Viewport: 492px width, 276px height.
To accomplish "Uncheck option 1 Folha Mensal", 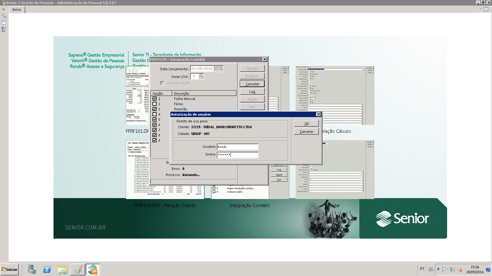I will pyautogui.click(x=155, y=99).
